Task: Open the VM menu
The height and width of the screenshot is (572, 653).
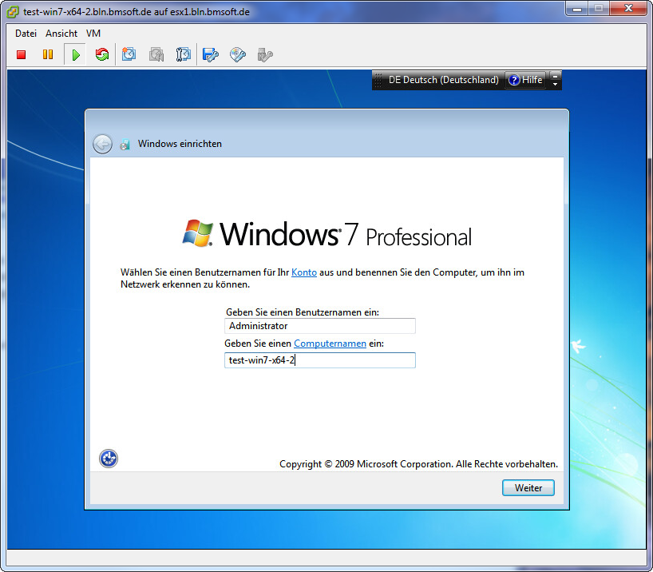Action: 93,34
